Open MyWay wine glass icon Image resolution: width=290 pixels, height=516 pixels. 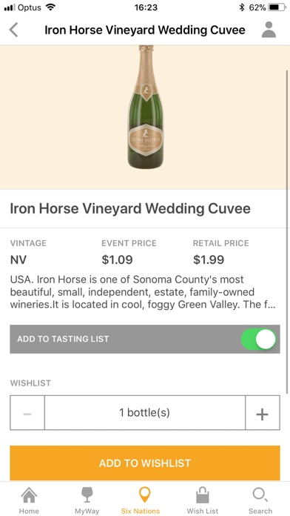coord(87,495)
